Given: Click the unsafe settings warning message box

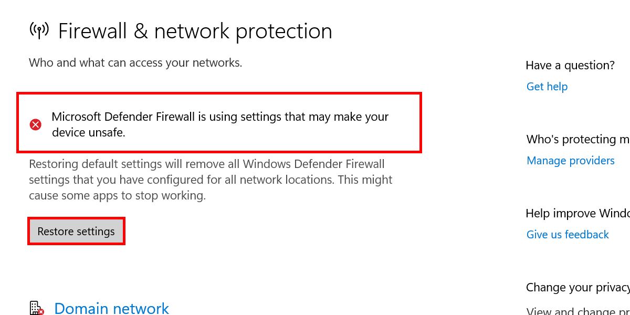Looking at the screenshot, I should pos(219,122).
